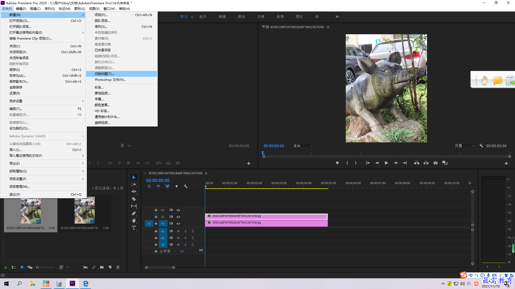Image resolution: width=515 pixels, height=289 pixels.
Task: Open the zoom level dropdown showing 适合
Action: click(303, 146)
